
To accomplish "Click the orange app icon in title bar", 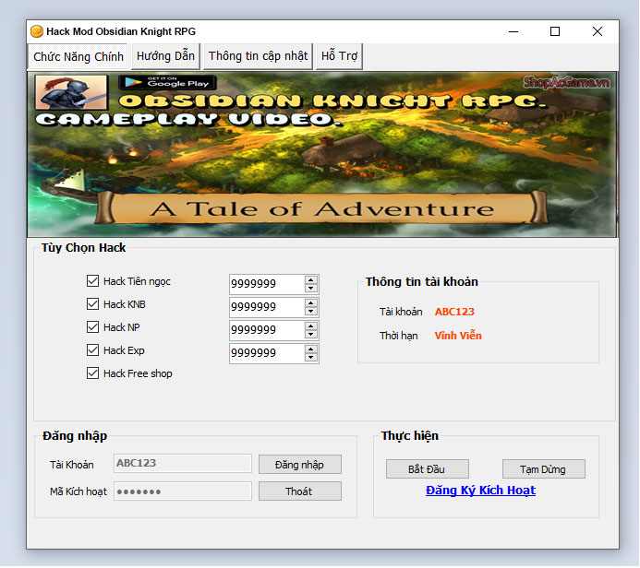I will point(37,31).
